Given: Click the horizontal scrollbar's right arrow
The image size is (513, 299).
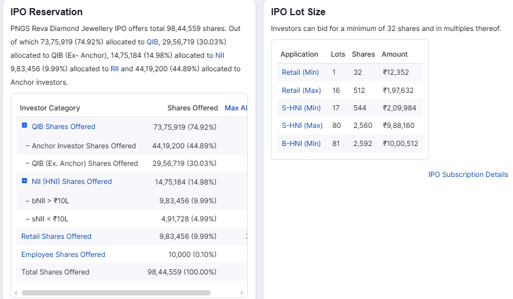Looking at the screenshot, I should (242, 293).
